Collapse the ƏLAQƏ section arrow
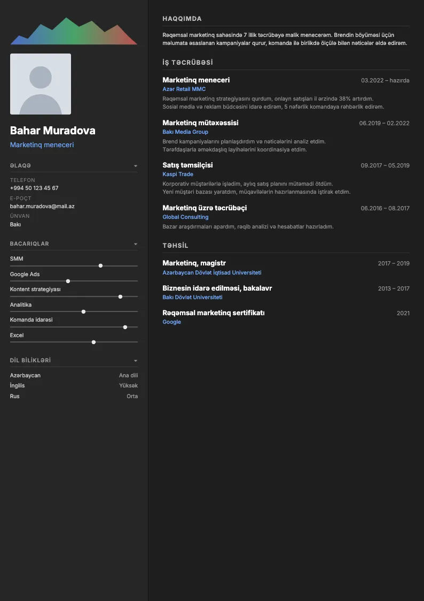 tap(135, 166)
